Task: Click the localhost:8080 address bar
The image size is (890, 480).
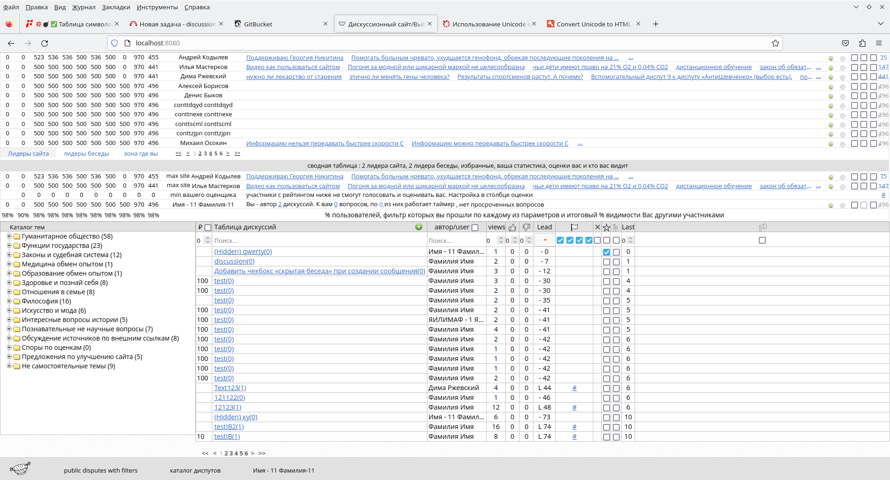Action: [x=445, y=43]
